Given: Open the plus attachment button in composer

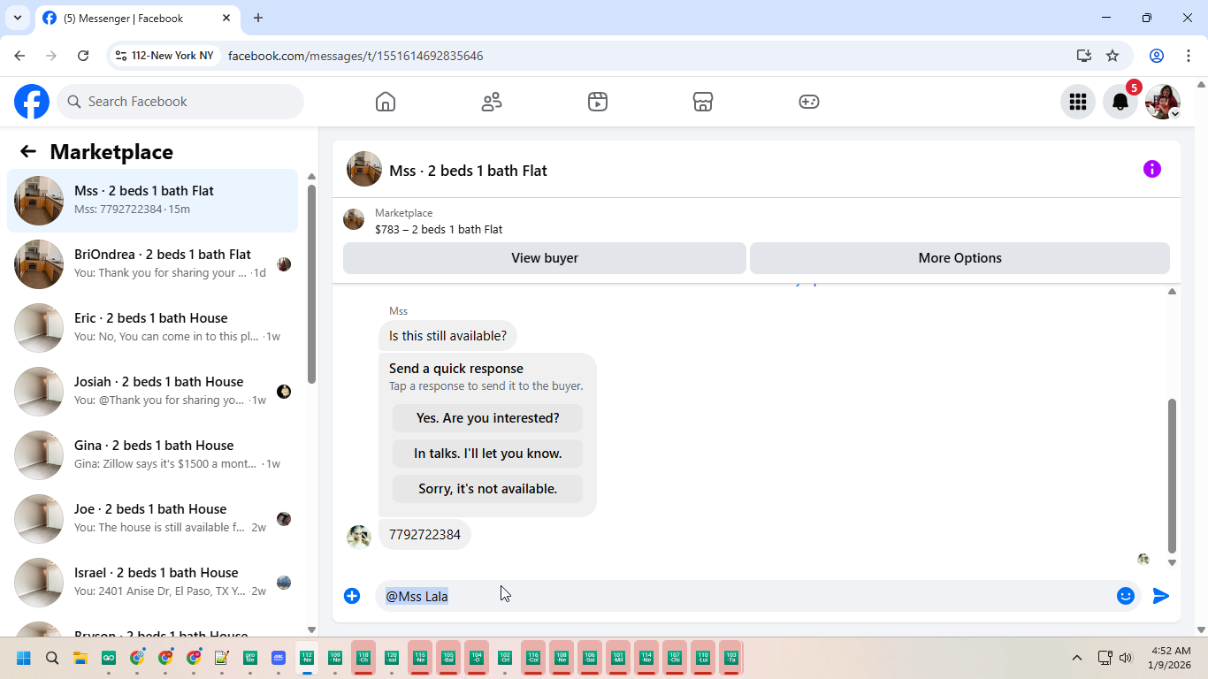Looking at the screenshot, I should point(352,596).
